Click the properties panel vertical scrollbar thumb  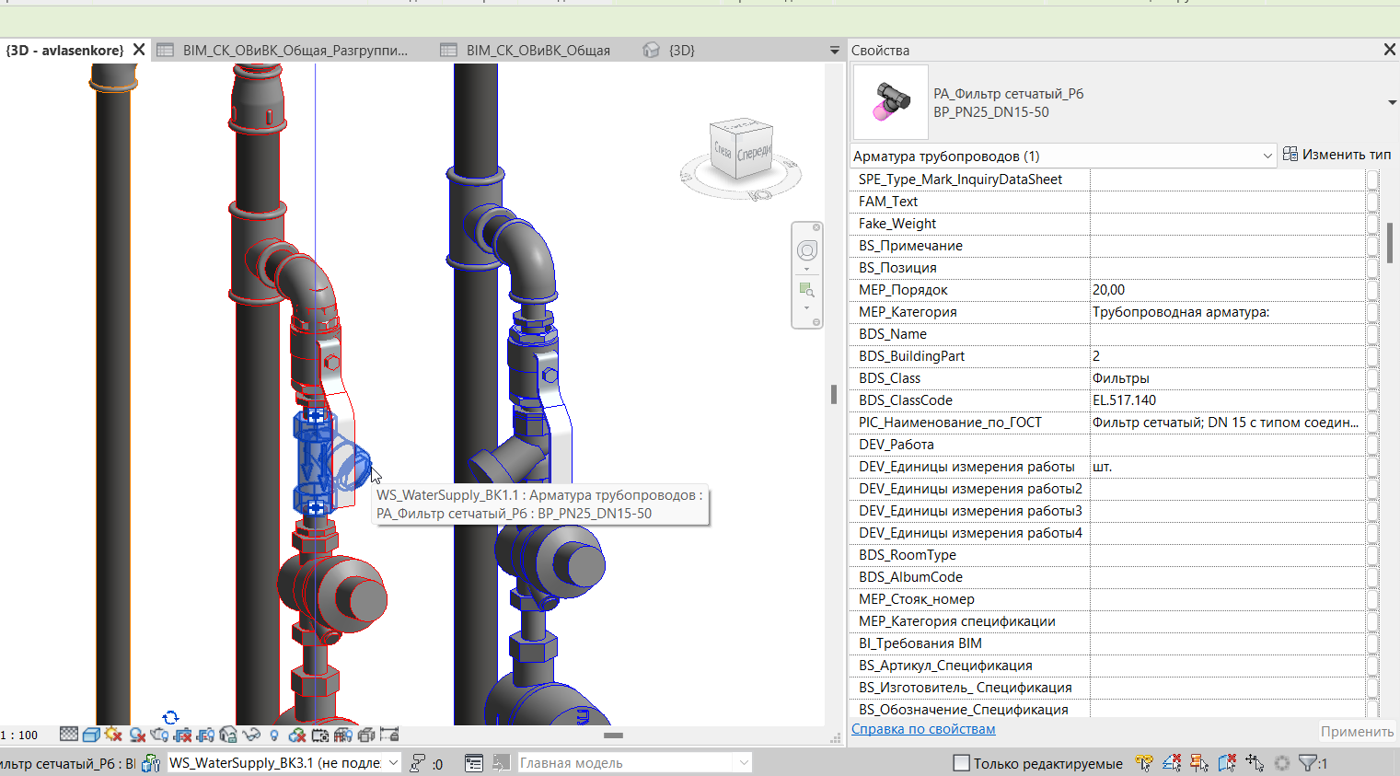(1390, 242)
